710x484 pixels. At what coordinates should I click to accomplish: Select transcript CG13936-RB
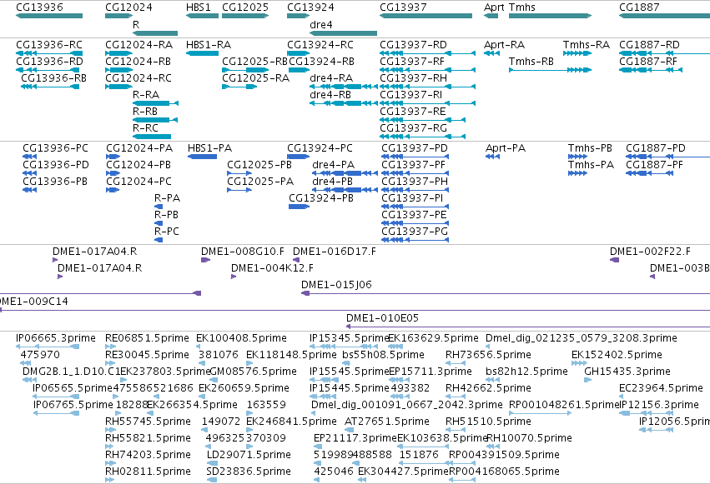click(54, 78)
